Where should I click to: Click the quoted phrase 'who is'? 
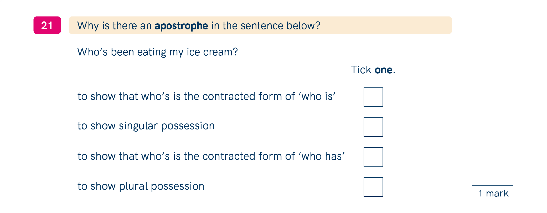(317, 96)
